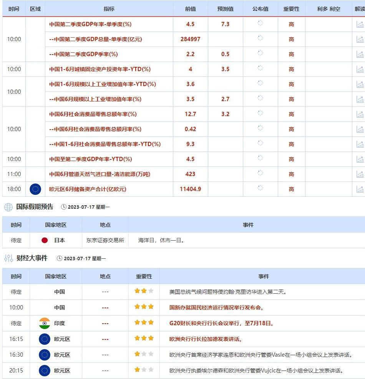The width and height of the screenshot is (365, 379).
Task: Click the chart icon beside 中国第二季度GDP年率-单季度
Action: pyautogui.click(x=360, y=24)
